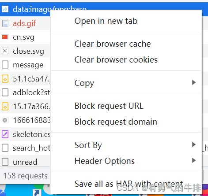Viewport: 208px width, 196px height.
Task: Expand the Header Options submenu arrow
Action: click(194, 160)
